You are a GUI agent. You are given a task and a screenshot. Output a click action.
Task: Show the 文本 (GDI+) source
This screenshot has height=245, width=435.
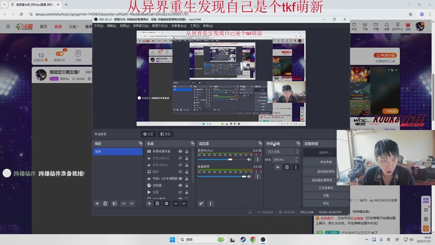tap(181, 165)
